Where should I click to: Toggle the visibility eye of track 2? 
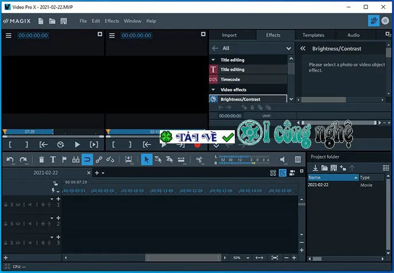coord(18,224)
